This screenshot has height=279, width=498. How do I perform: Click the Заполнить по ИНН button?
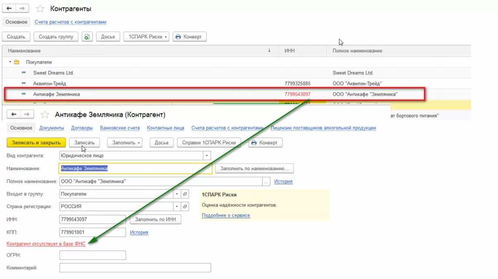[x=155, y=220]
